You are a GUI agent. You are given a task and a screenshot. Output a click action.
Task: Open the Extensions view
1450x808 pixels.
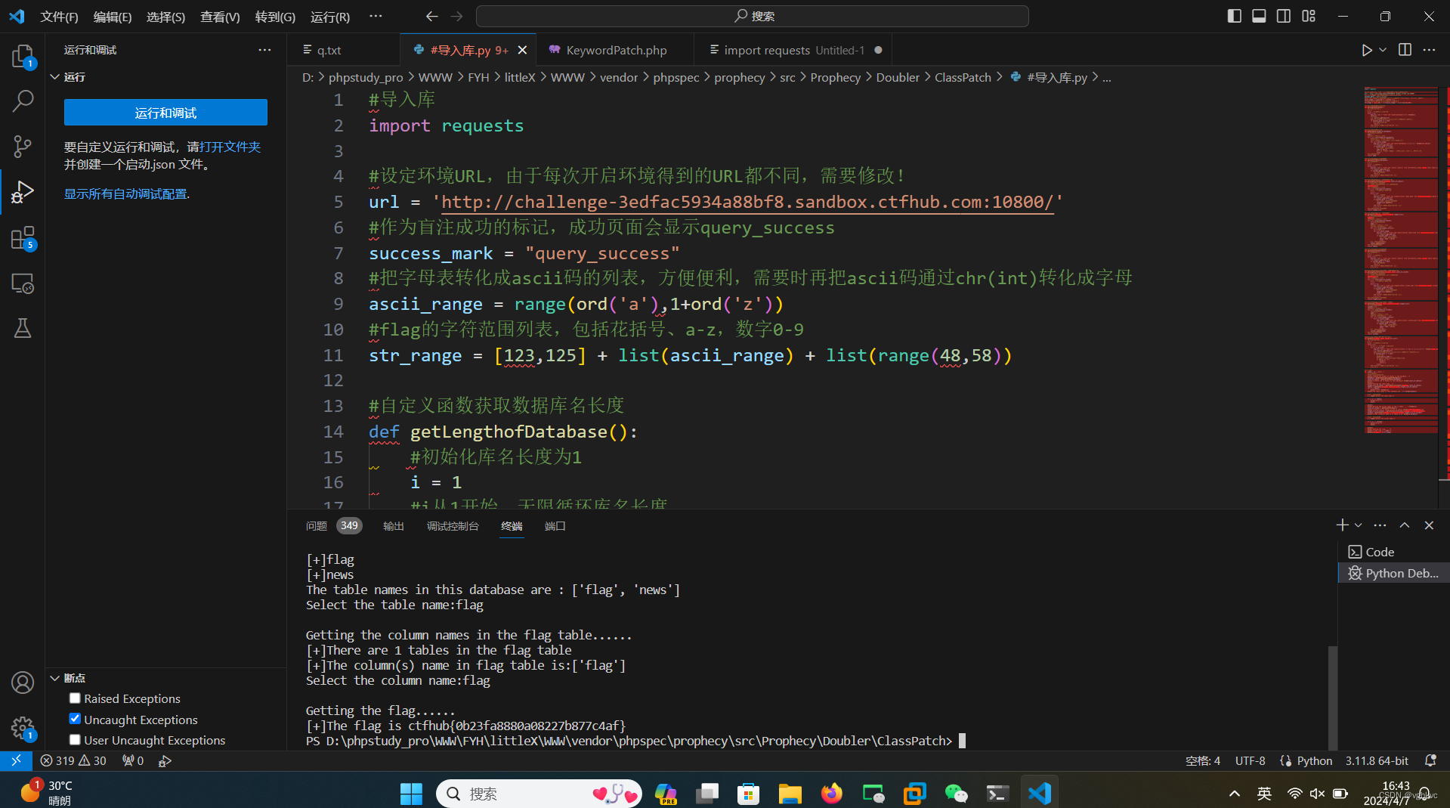(x=23, y=238)
